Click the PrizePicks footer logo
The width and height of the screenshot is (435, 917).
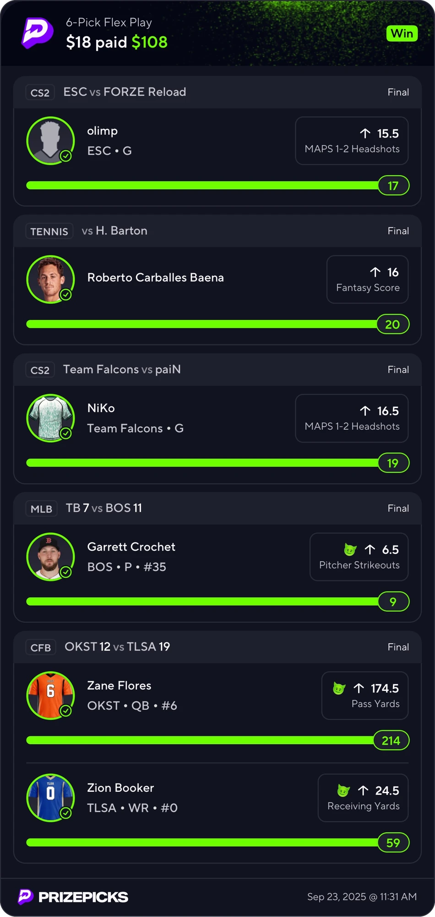pyautogui.click(x=73, y=897)
